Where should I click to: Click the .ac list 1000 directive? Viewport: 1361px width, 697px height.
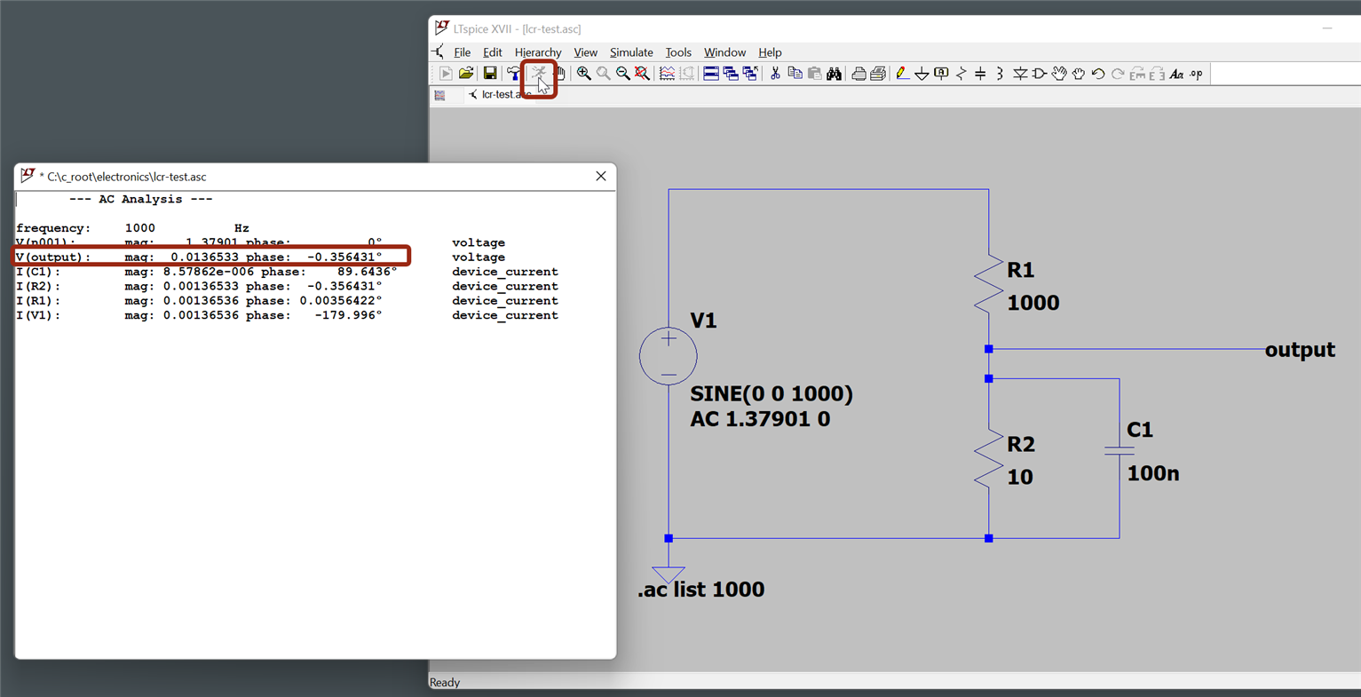click(700, 590)
